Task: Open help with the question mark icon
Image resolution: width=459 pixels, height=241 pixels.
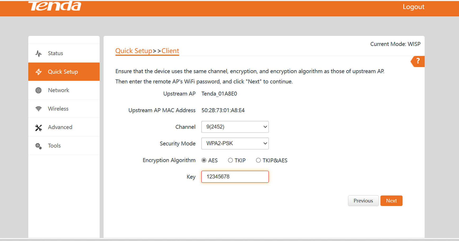Action: (x=418, y=61)
